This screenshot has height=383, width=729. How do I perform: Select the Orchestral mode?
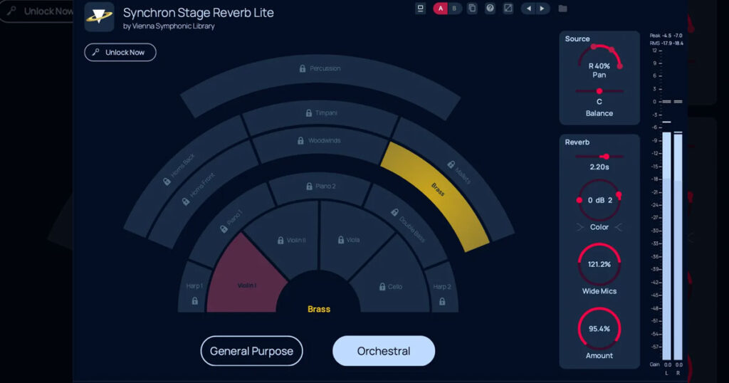click(x=383, y=351)
